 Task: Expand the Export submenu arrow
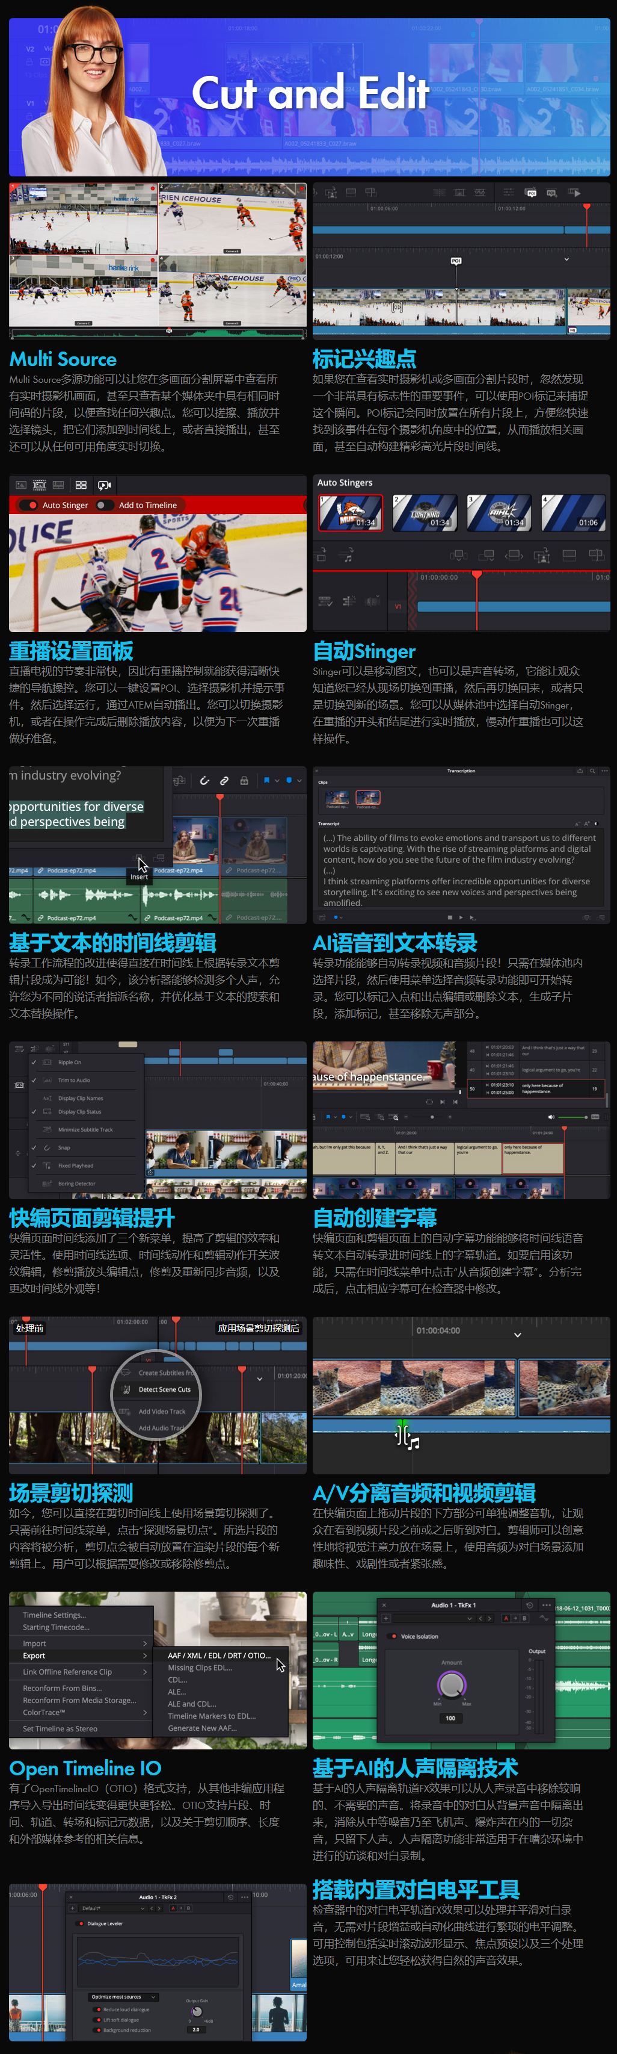pyautogui.click(x=145, y=1655)
